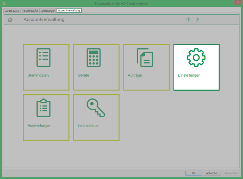
Task: Click the Auswertungen text label
Action: pyautogui.click(x=39, y=125)
